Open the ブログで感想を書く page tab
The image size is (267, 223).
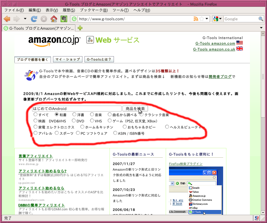[x=32, y=59]
